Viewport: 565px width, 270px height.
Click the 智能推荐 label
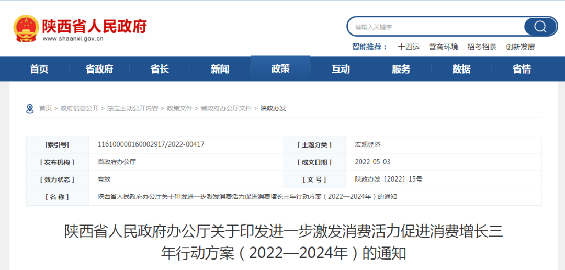[x=370, y=47]
